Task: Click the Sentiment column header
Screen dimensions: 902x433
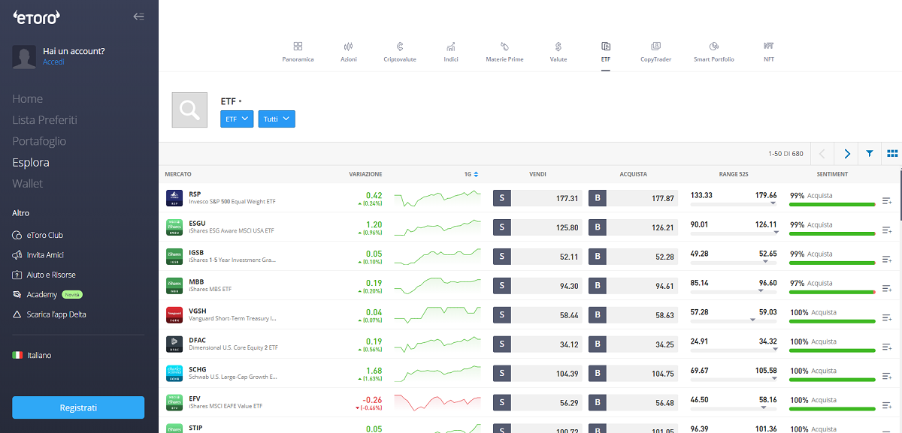Action: click(832, 174)
